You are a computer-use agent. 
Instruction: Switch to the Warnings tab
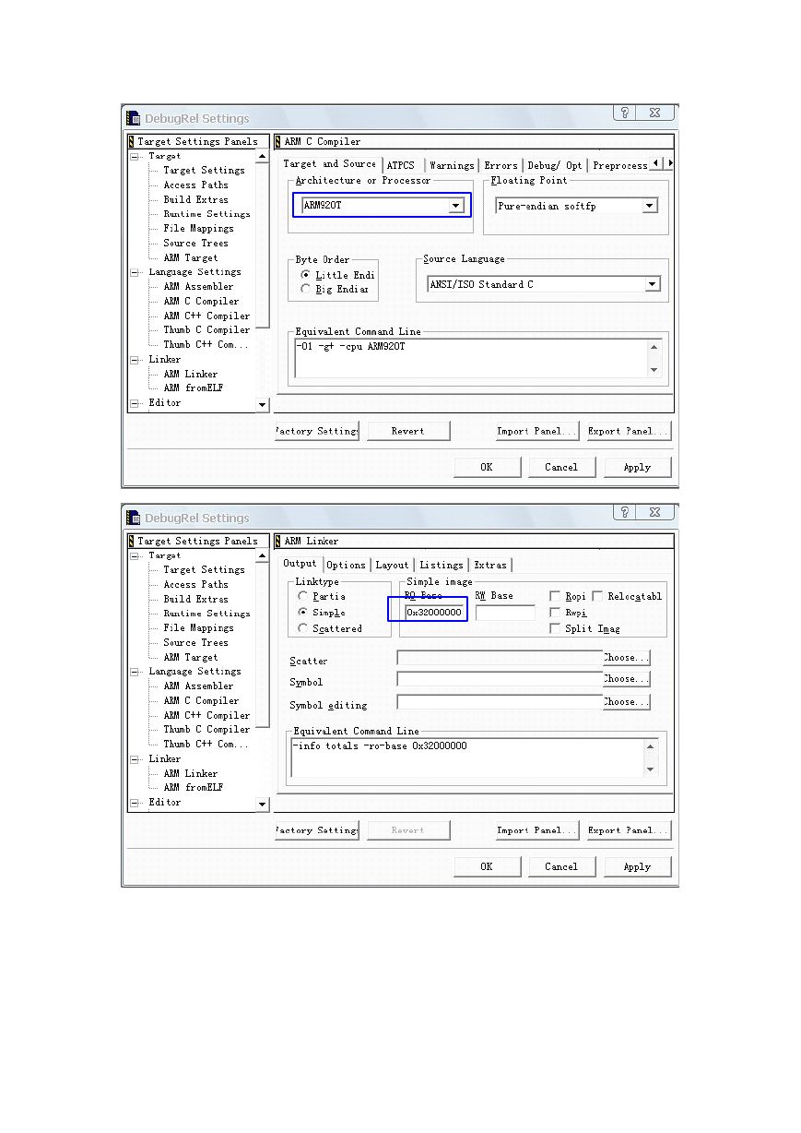tap(452, 165)
